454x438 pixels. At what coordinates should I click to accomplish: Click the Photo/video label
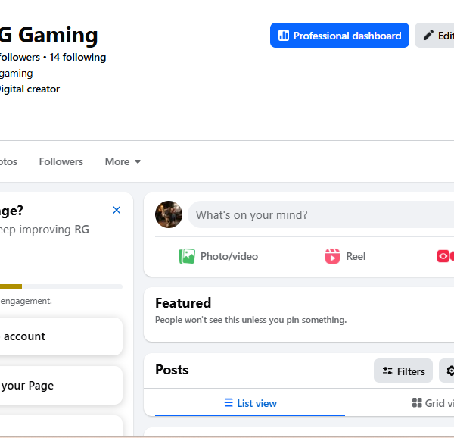pos(229,256)
